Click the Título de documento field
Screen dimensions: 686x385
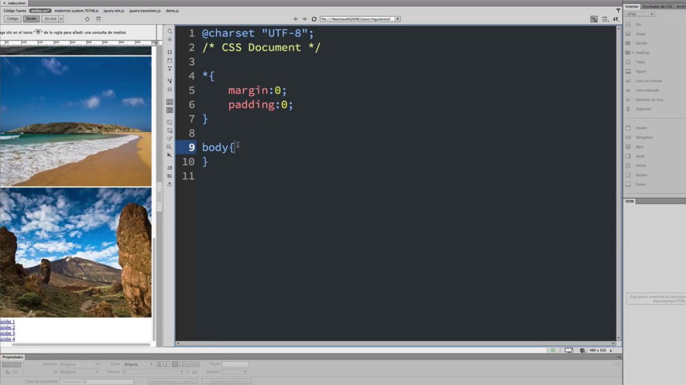coord(96,382)
